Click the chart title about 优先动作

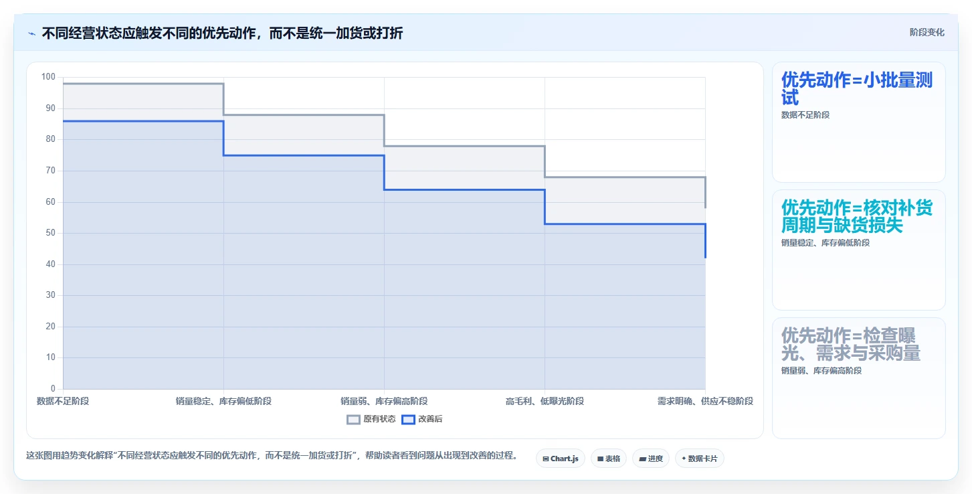pyautogui.click(x=222, y=33)
